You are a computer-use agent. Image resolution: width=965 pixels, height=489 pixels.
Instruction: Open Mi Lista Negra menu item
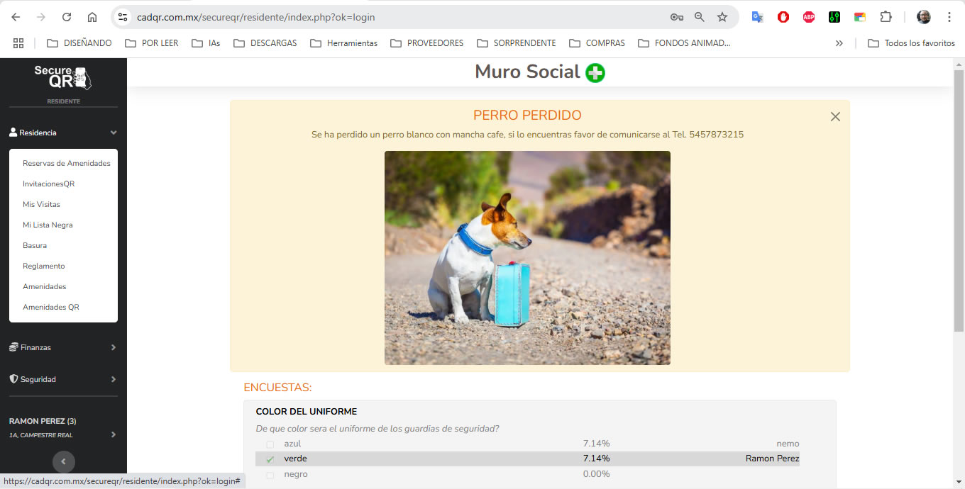point(48,225)
